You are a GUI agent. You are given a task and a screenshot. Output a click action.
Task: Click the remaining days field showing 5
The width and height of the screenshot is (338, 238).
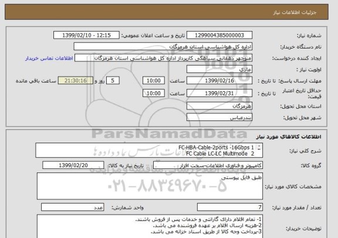coord(113,81)
